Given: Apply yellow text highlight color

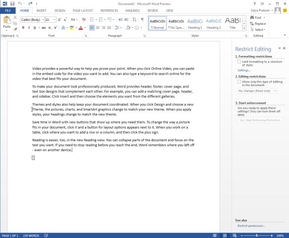Looking at the screenshot, I should click(72, 28).
